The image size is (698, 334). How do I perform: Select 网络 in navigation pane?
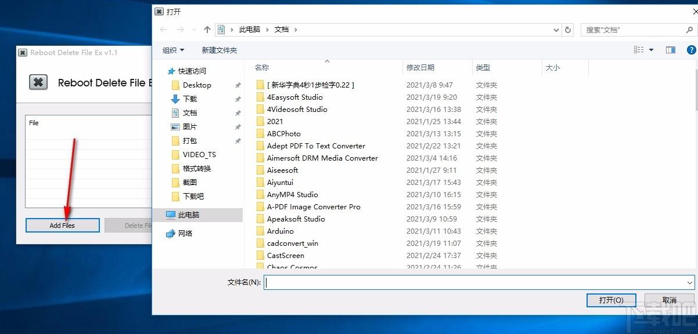pos(185,233)
